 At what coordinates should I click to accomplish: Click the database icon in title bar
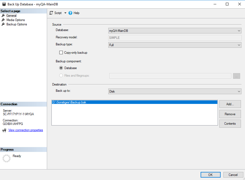coord(4,4)
